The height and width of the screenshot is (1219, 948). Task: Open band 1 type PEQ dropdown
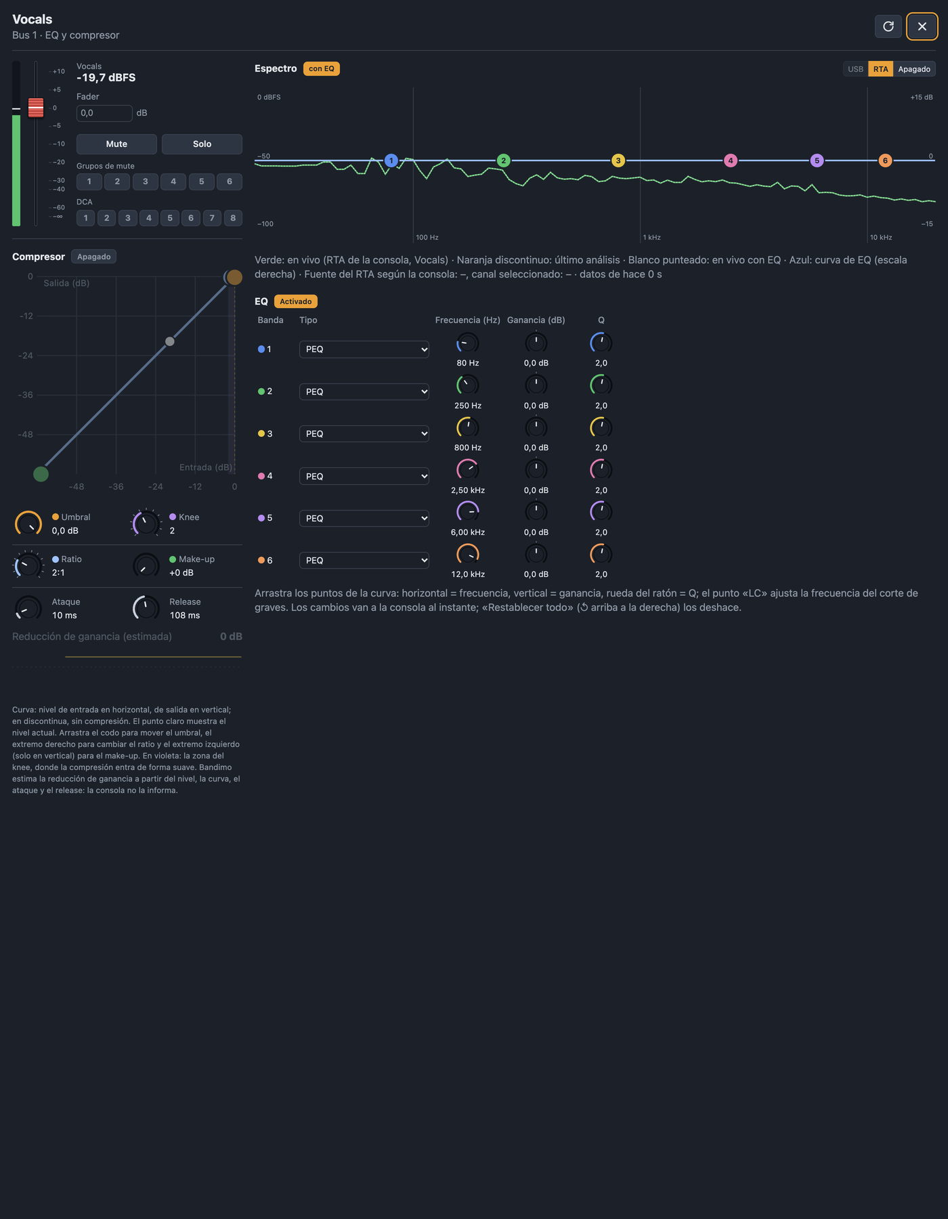[x=364, y=349]
